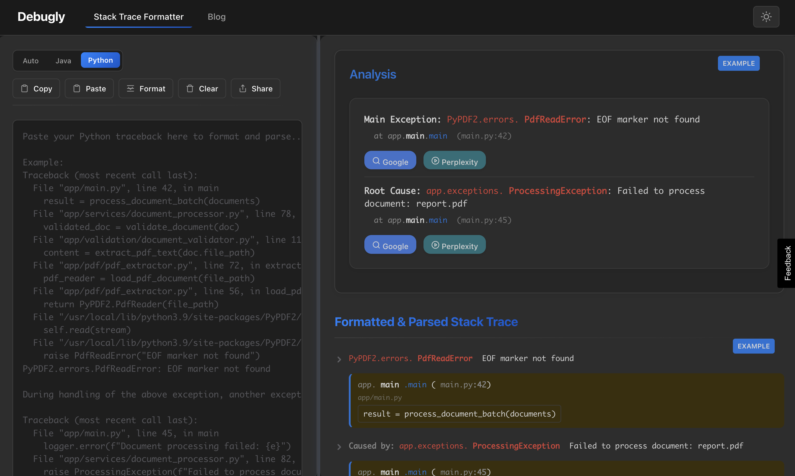795x476 pixels.
Task: Click the vertical divider between panels
Action: [318, 256]
